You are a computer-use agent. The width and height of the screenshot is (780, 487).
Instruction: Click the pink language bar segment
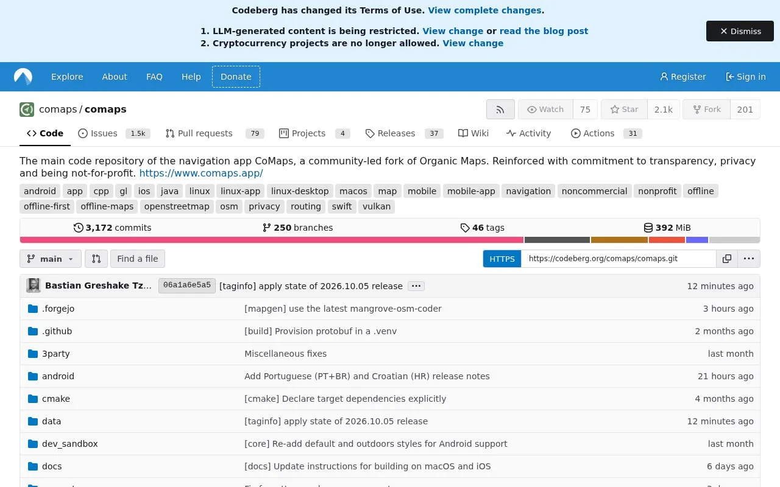(x=272, y=240)
